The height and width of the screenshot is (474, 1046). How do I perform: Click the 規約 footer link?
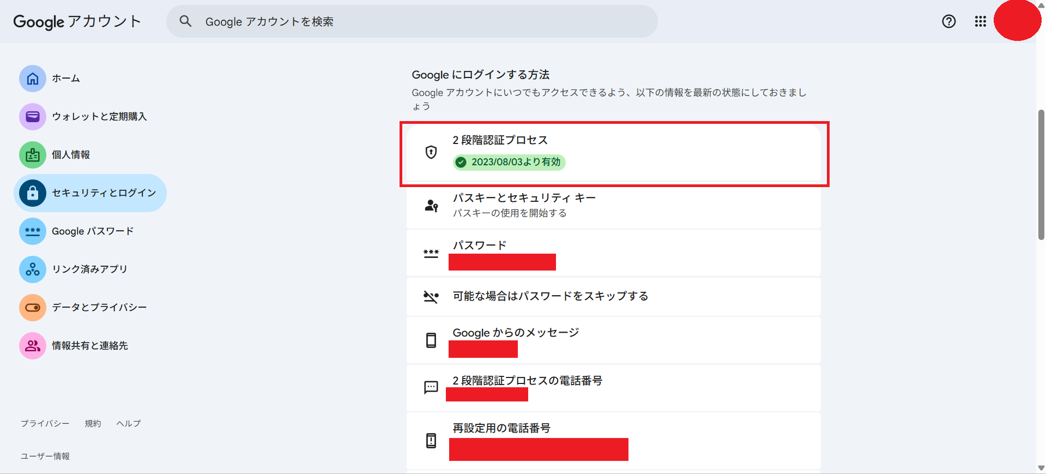click(93, 423)
